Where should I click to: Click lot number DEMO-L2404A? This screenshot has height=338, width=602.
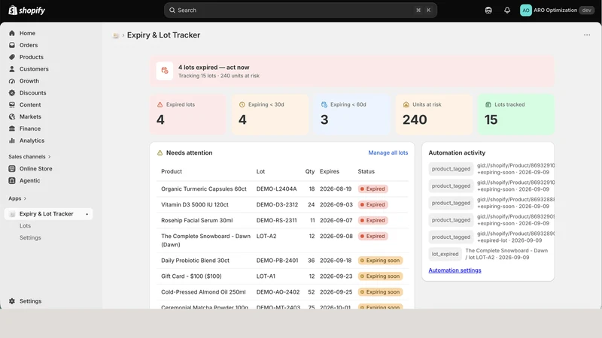pyautogui.click(x=276, y=189)
